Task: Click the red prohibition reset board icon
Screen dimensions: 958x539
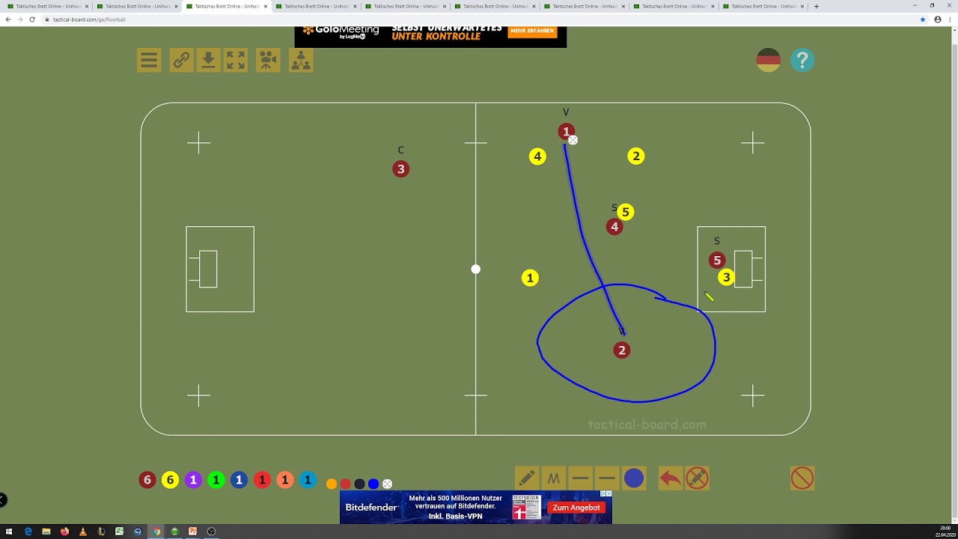Action: tap(802, 478)
